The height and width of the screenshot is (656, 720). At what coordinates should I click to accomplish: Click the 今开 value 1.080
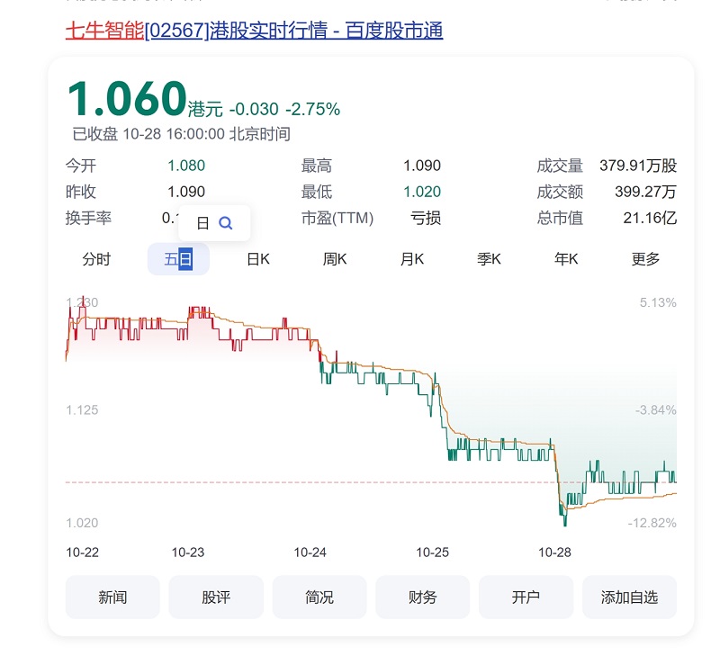(x=186, y=166)
